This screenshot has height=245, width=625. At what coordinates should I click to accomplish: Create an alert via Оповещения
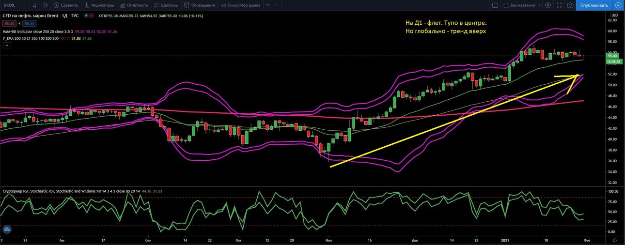coord(199,5)
